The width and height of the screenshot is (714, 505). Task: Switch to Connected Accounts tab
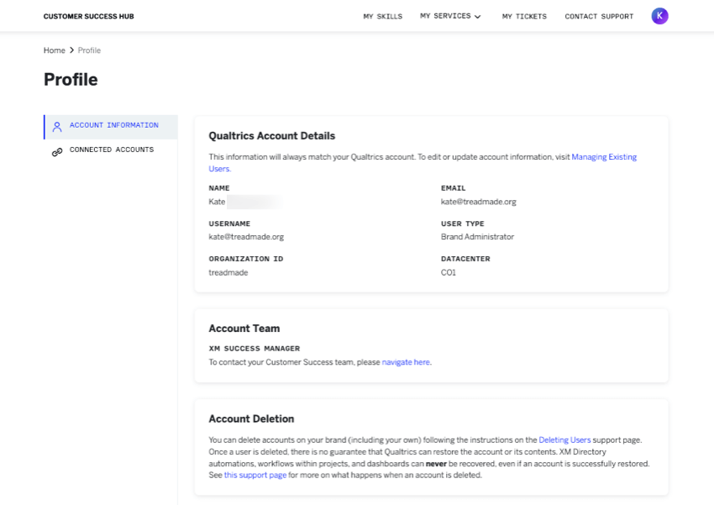(111, 151)
